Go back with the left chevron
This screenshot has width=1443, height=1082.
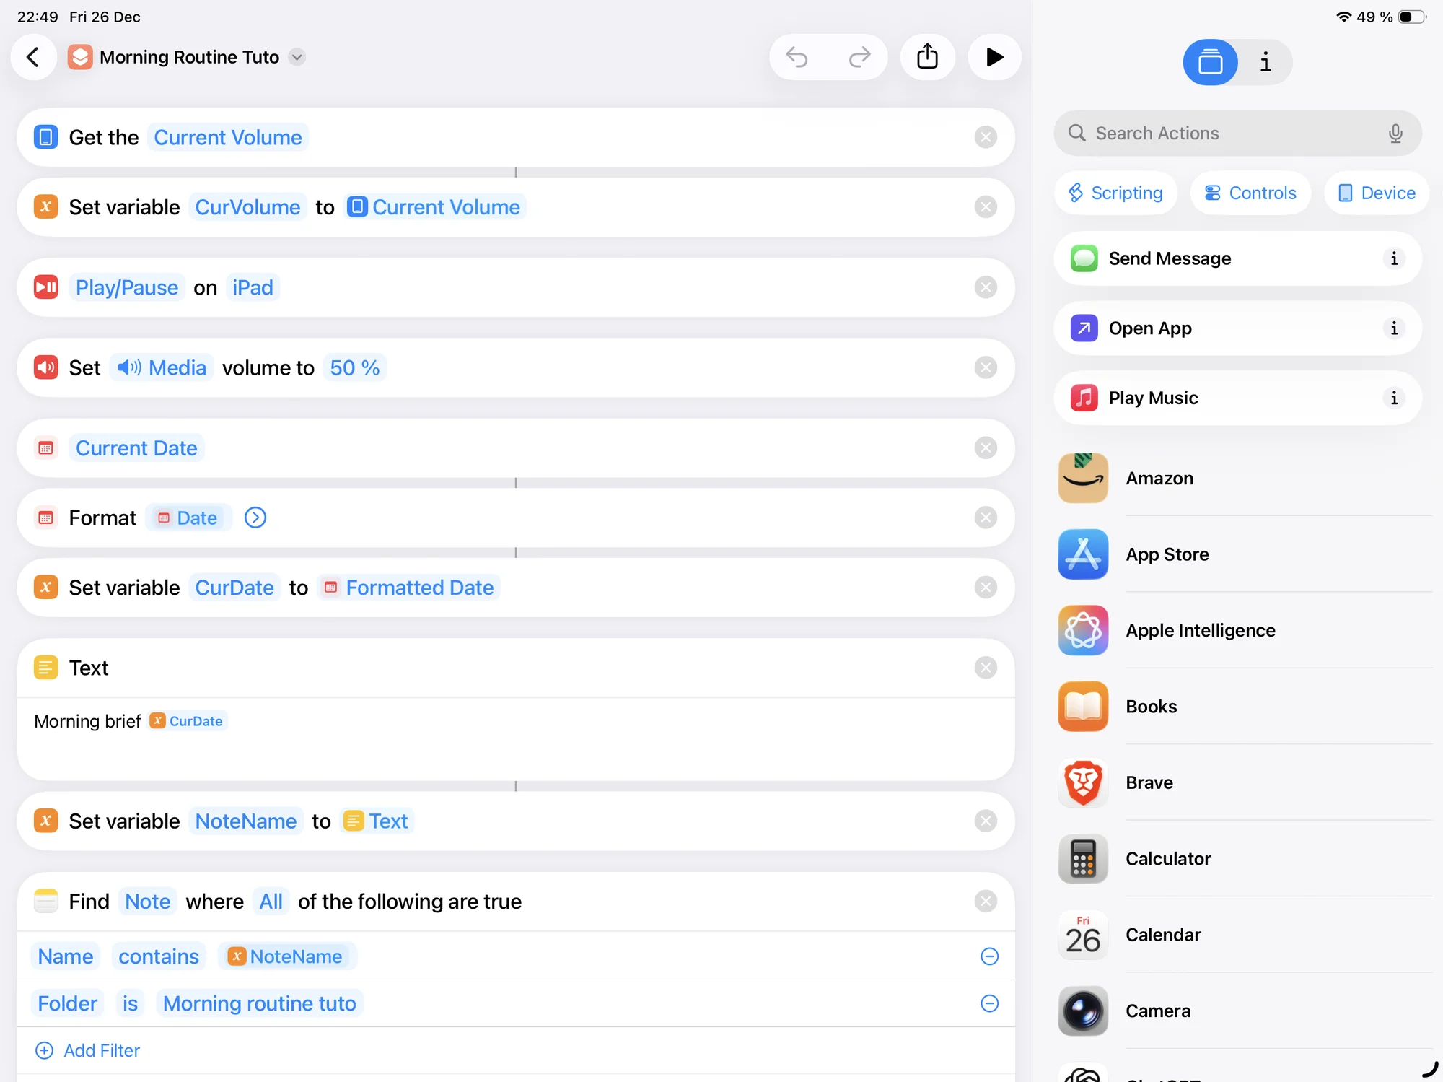(x=33, y=57)
